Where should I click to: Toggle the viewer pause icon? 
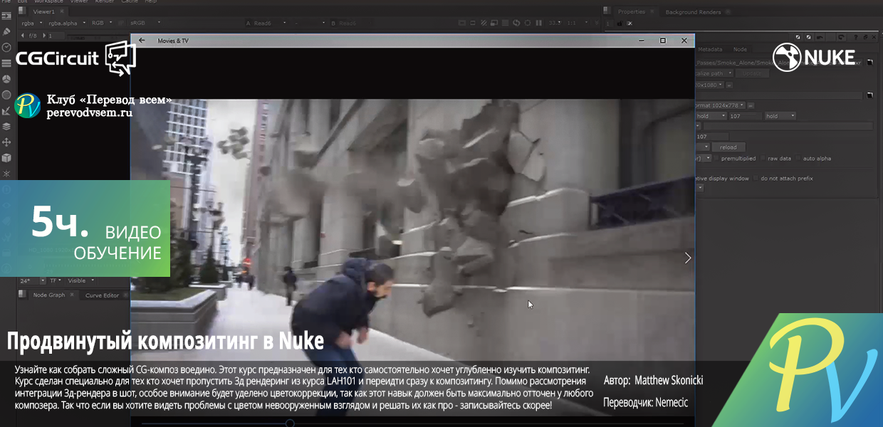point(538,23)
